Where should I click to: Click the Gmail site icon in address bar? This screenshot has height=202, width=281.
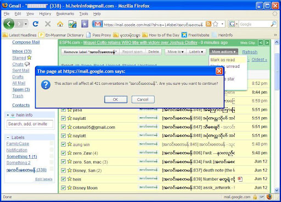pos(98,24)
